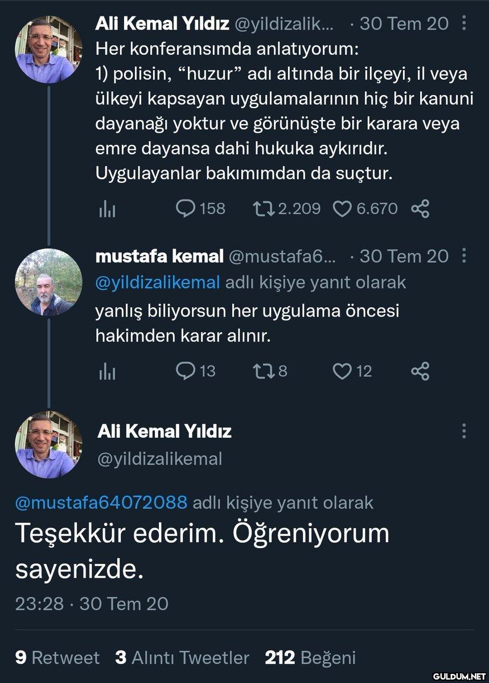489x683 pixels.
Task: Like mustafa kemal's reply with 12 likes
Action: [342, 372]
